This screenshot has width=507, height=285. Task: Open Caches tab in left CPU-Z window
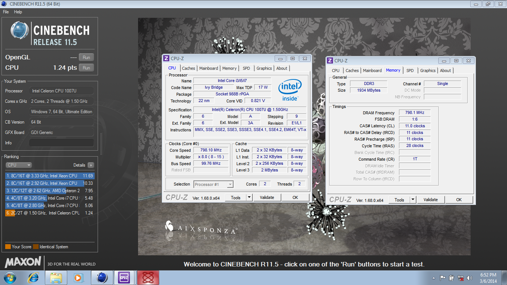coord(189,68)
